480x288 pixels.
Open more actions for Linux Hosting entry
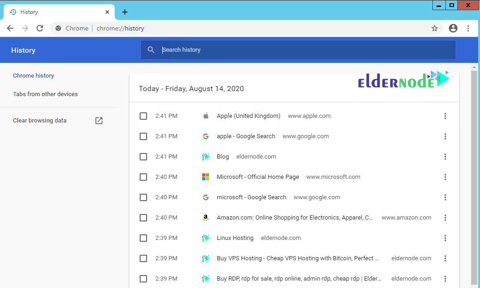(x=445, y=238)
